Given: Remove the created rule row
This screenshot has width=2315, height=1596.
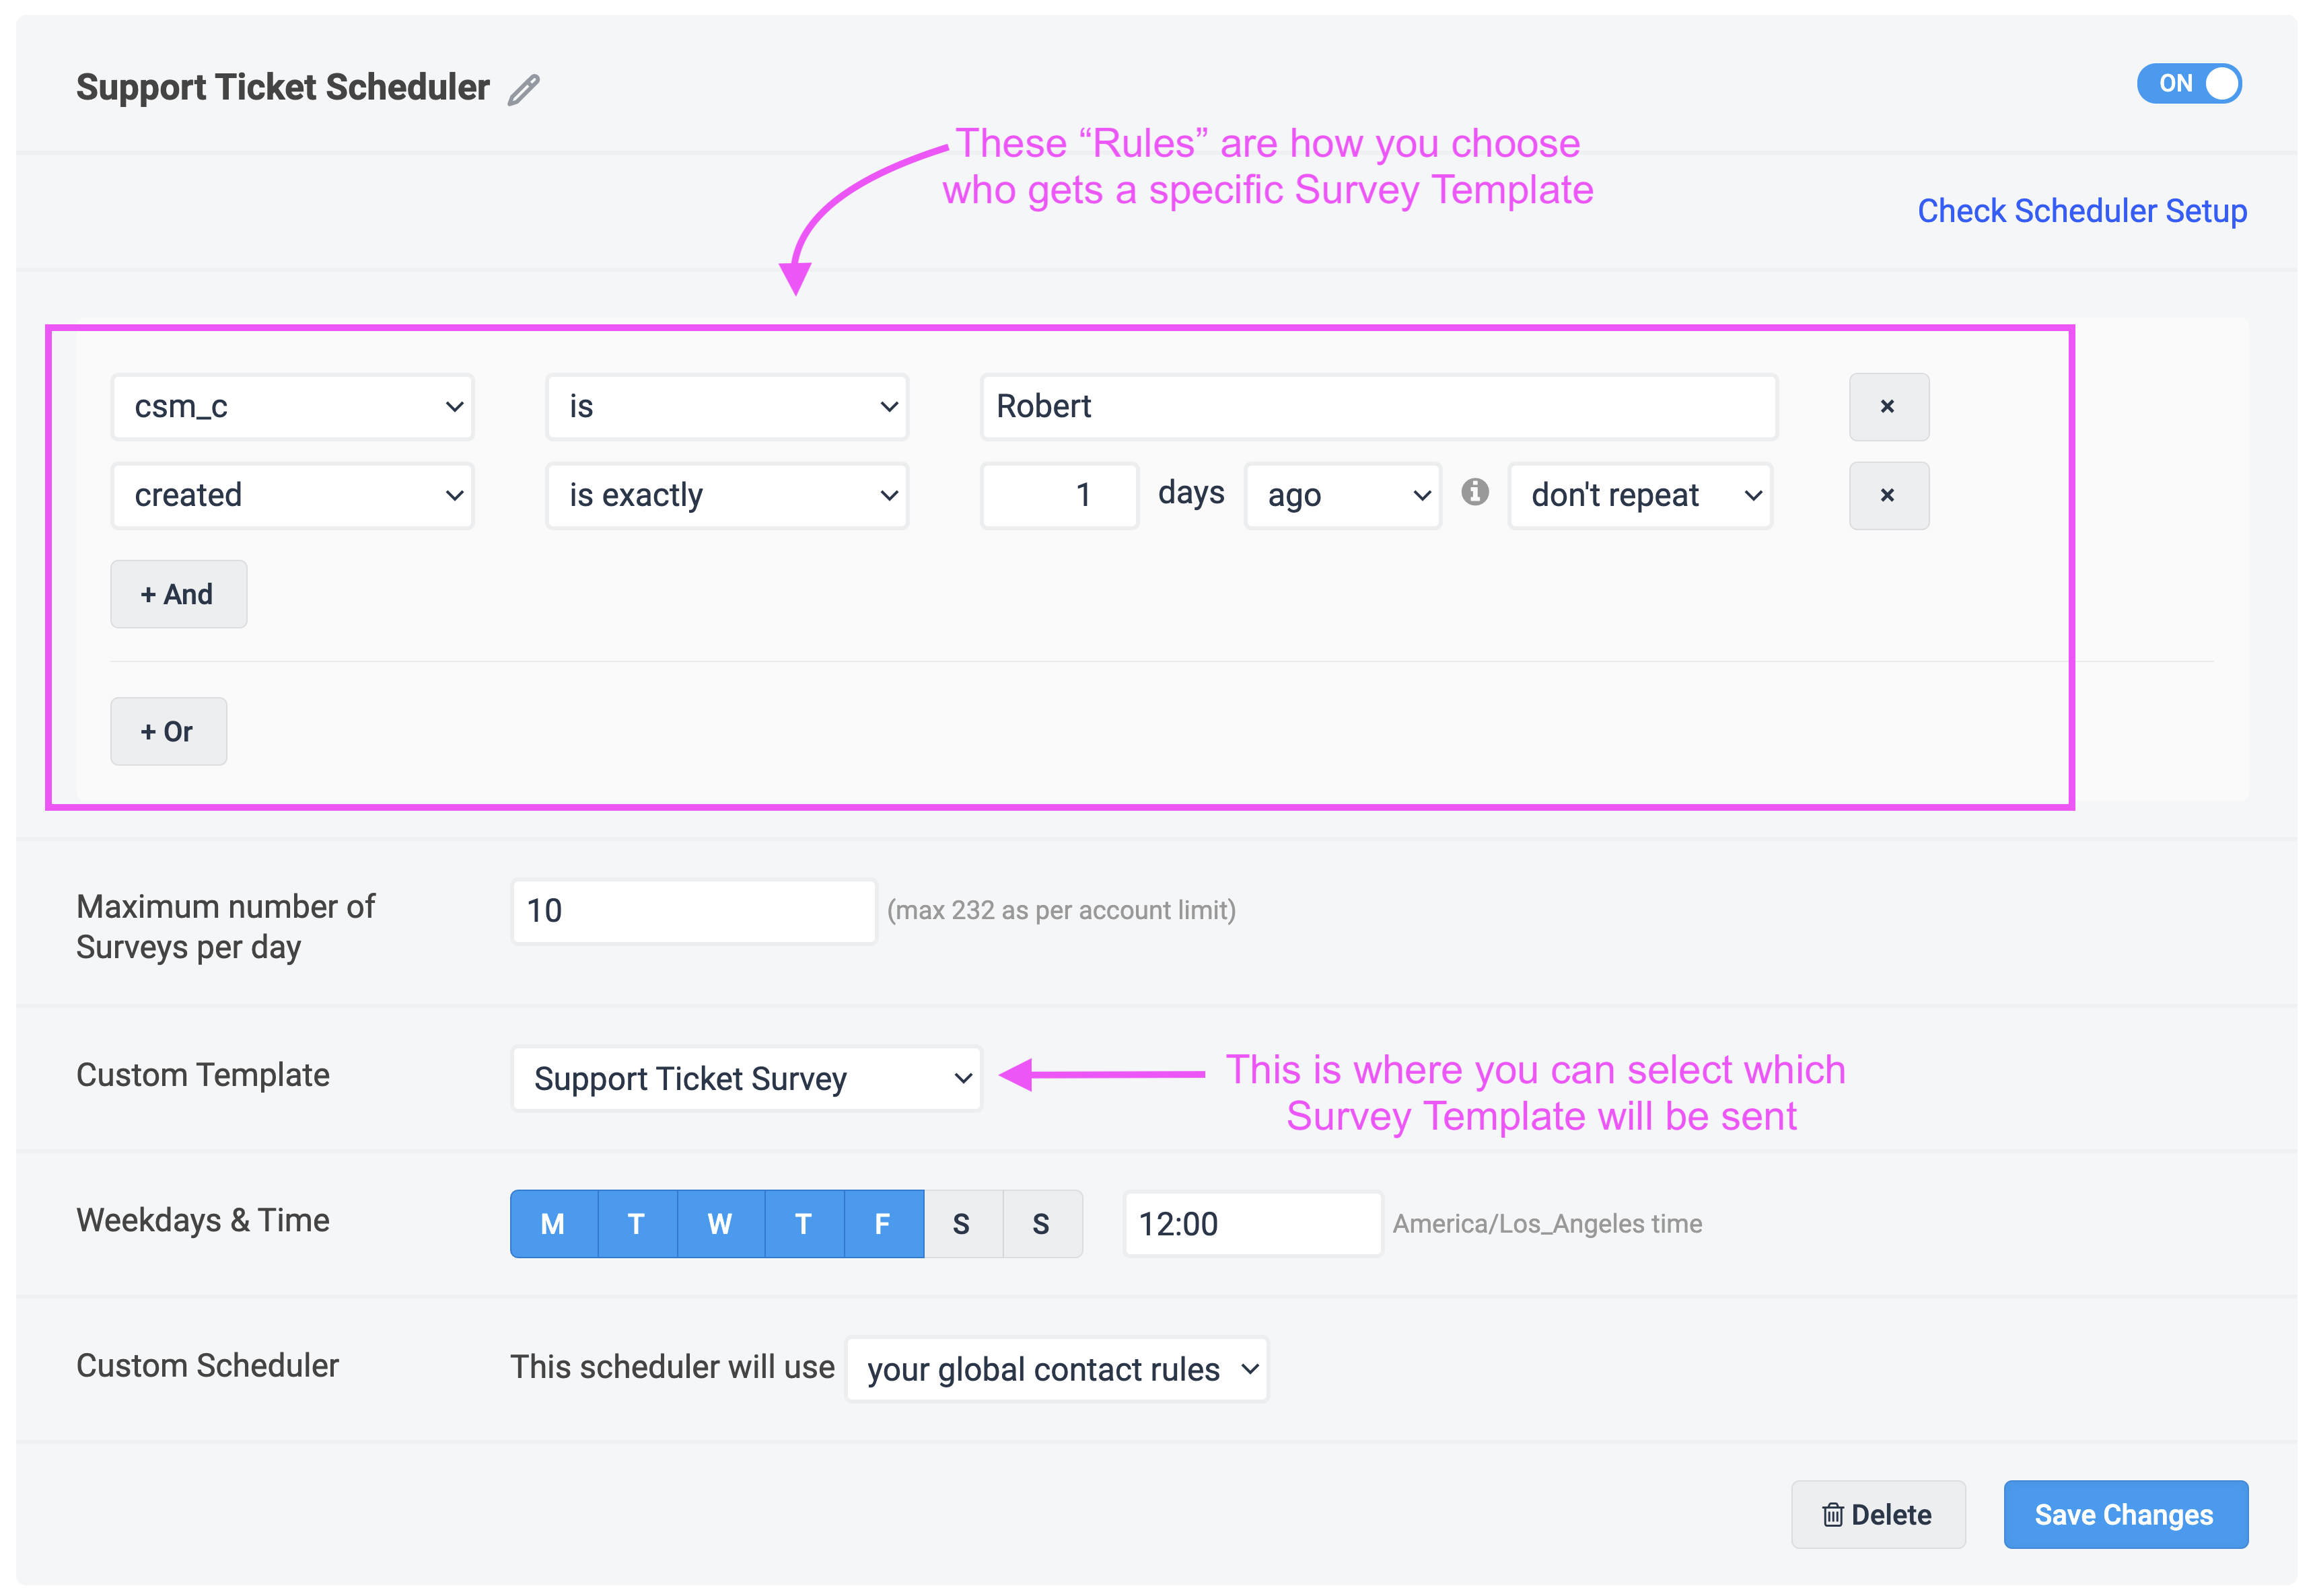Looking at the screenshot, I should click(1887, 496).
